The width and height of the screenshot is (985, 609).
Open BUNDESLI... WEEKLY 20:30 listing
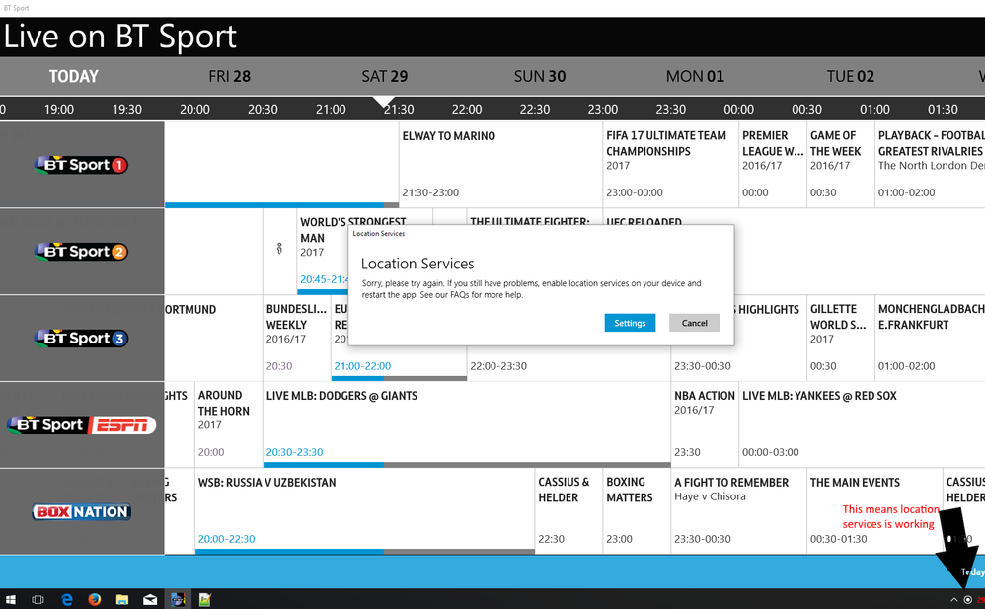297,339
